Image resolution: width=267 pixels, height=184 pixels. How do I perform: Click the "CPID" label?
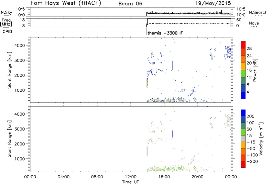7,32
